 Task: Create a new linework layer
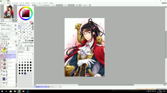click(4, 41)
